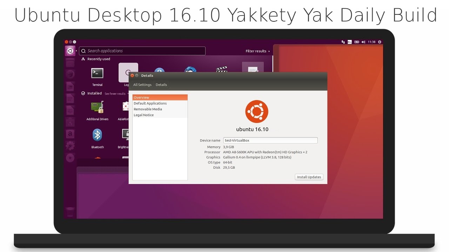This screenshot has width=449, height=252.
Task: Click the Memory value 3,9 GiB
Action: [x=228, y=147]
